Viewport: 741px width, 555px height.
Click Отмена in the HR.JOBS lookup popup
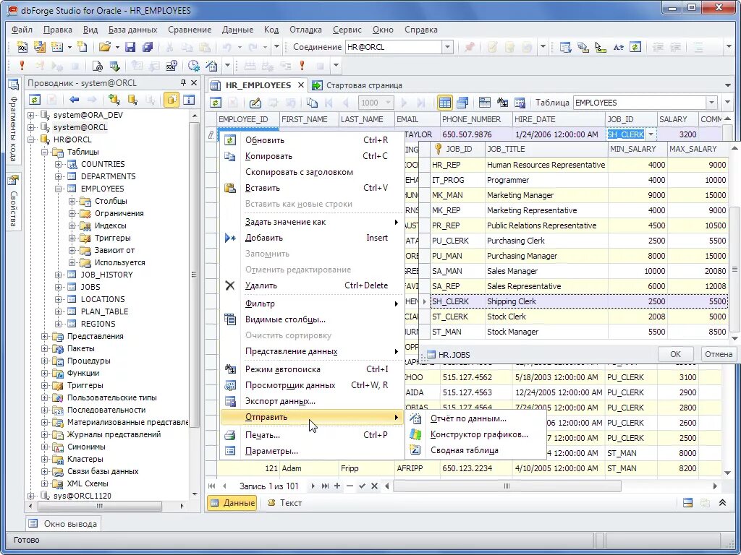(718, 354)
